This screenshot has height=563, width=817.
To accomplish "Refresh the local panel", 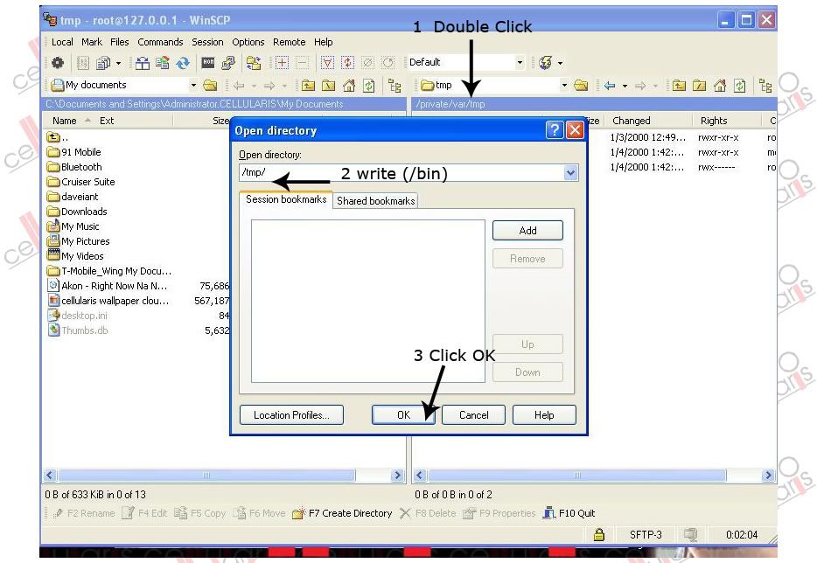I will (x=369, y=86).
